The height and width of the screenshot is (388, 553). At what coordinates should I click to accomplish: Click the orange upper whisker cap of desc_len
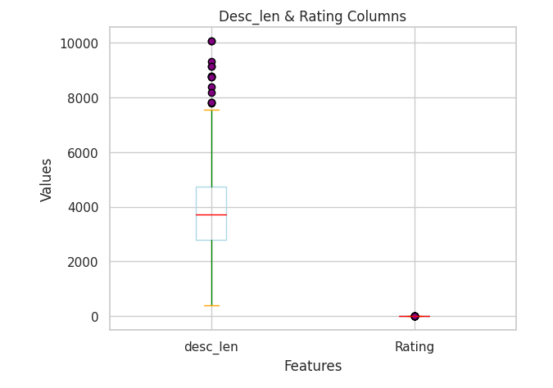point(211,110)
